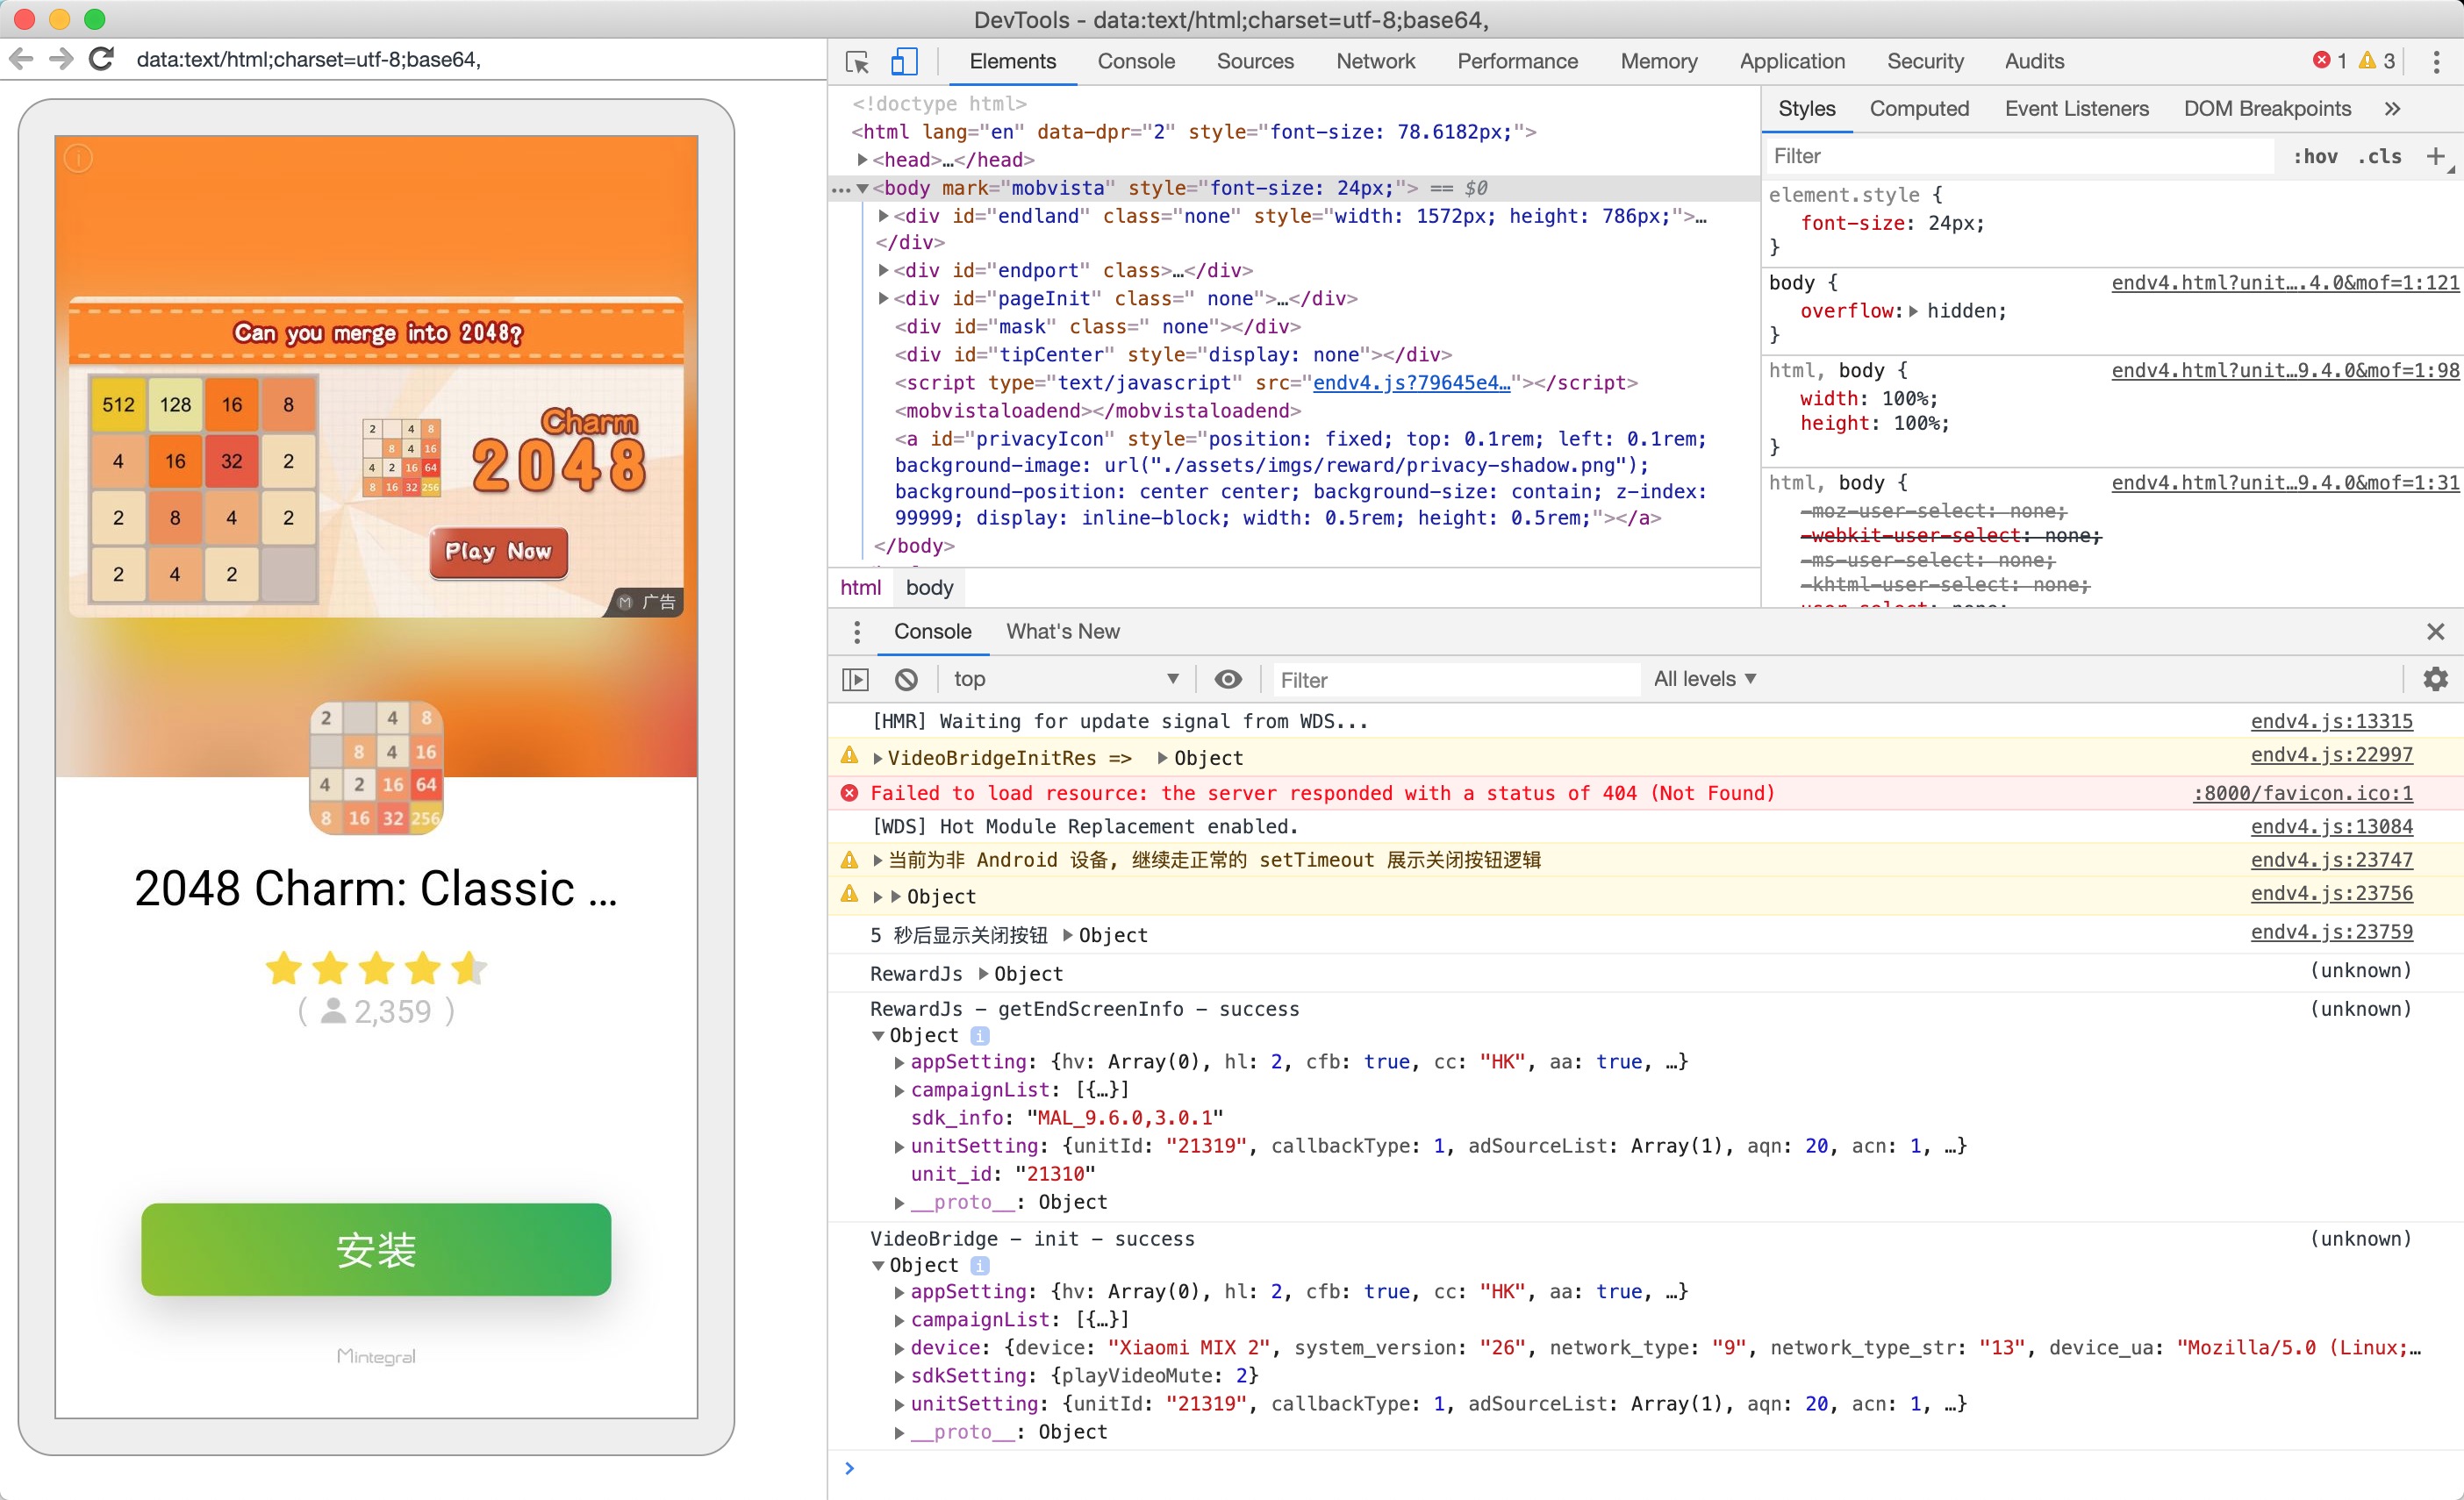
Task: Click the green 安装 install button
Action: tap(376, 1249)
